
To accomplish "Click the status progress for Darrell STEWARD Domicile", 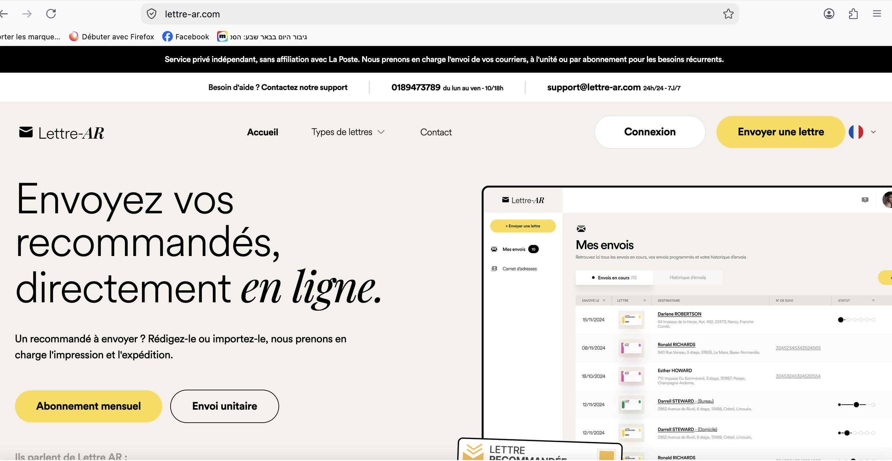I will click(856, 433).
